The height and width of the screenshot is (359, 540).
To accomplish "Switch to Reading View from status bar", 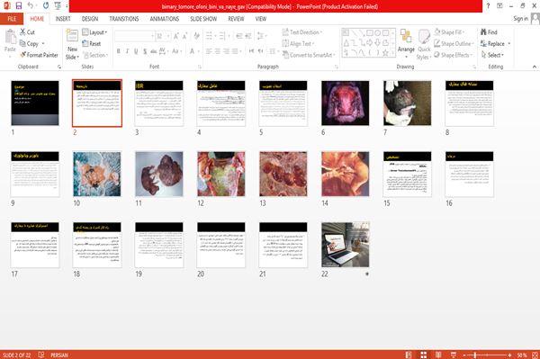I will coord(438,355).
